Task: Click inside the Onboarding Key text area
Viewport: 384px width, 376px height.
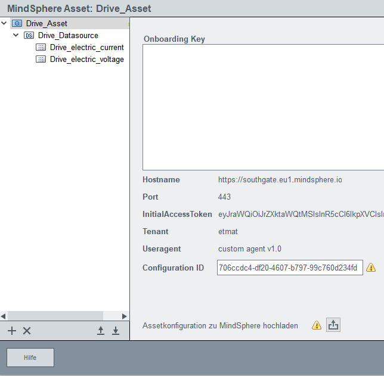Action: tap(264, 107)
